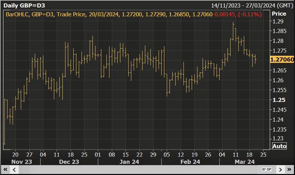This screenshot has width=295, height=175.
Task: Select the Nov 23 month label
Action: pos(22,162)
